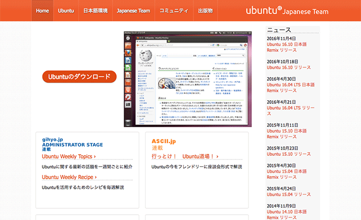Open the Japanese Team menu item
The height and width of the screenshot is (220, 361).
[133, 11]
